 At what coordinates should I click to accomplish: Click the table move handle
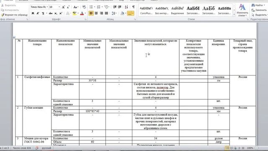14,37
